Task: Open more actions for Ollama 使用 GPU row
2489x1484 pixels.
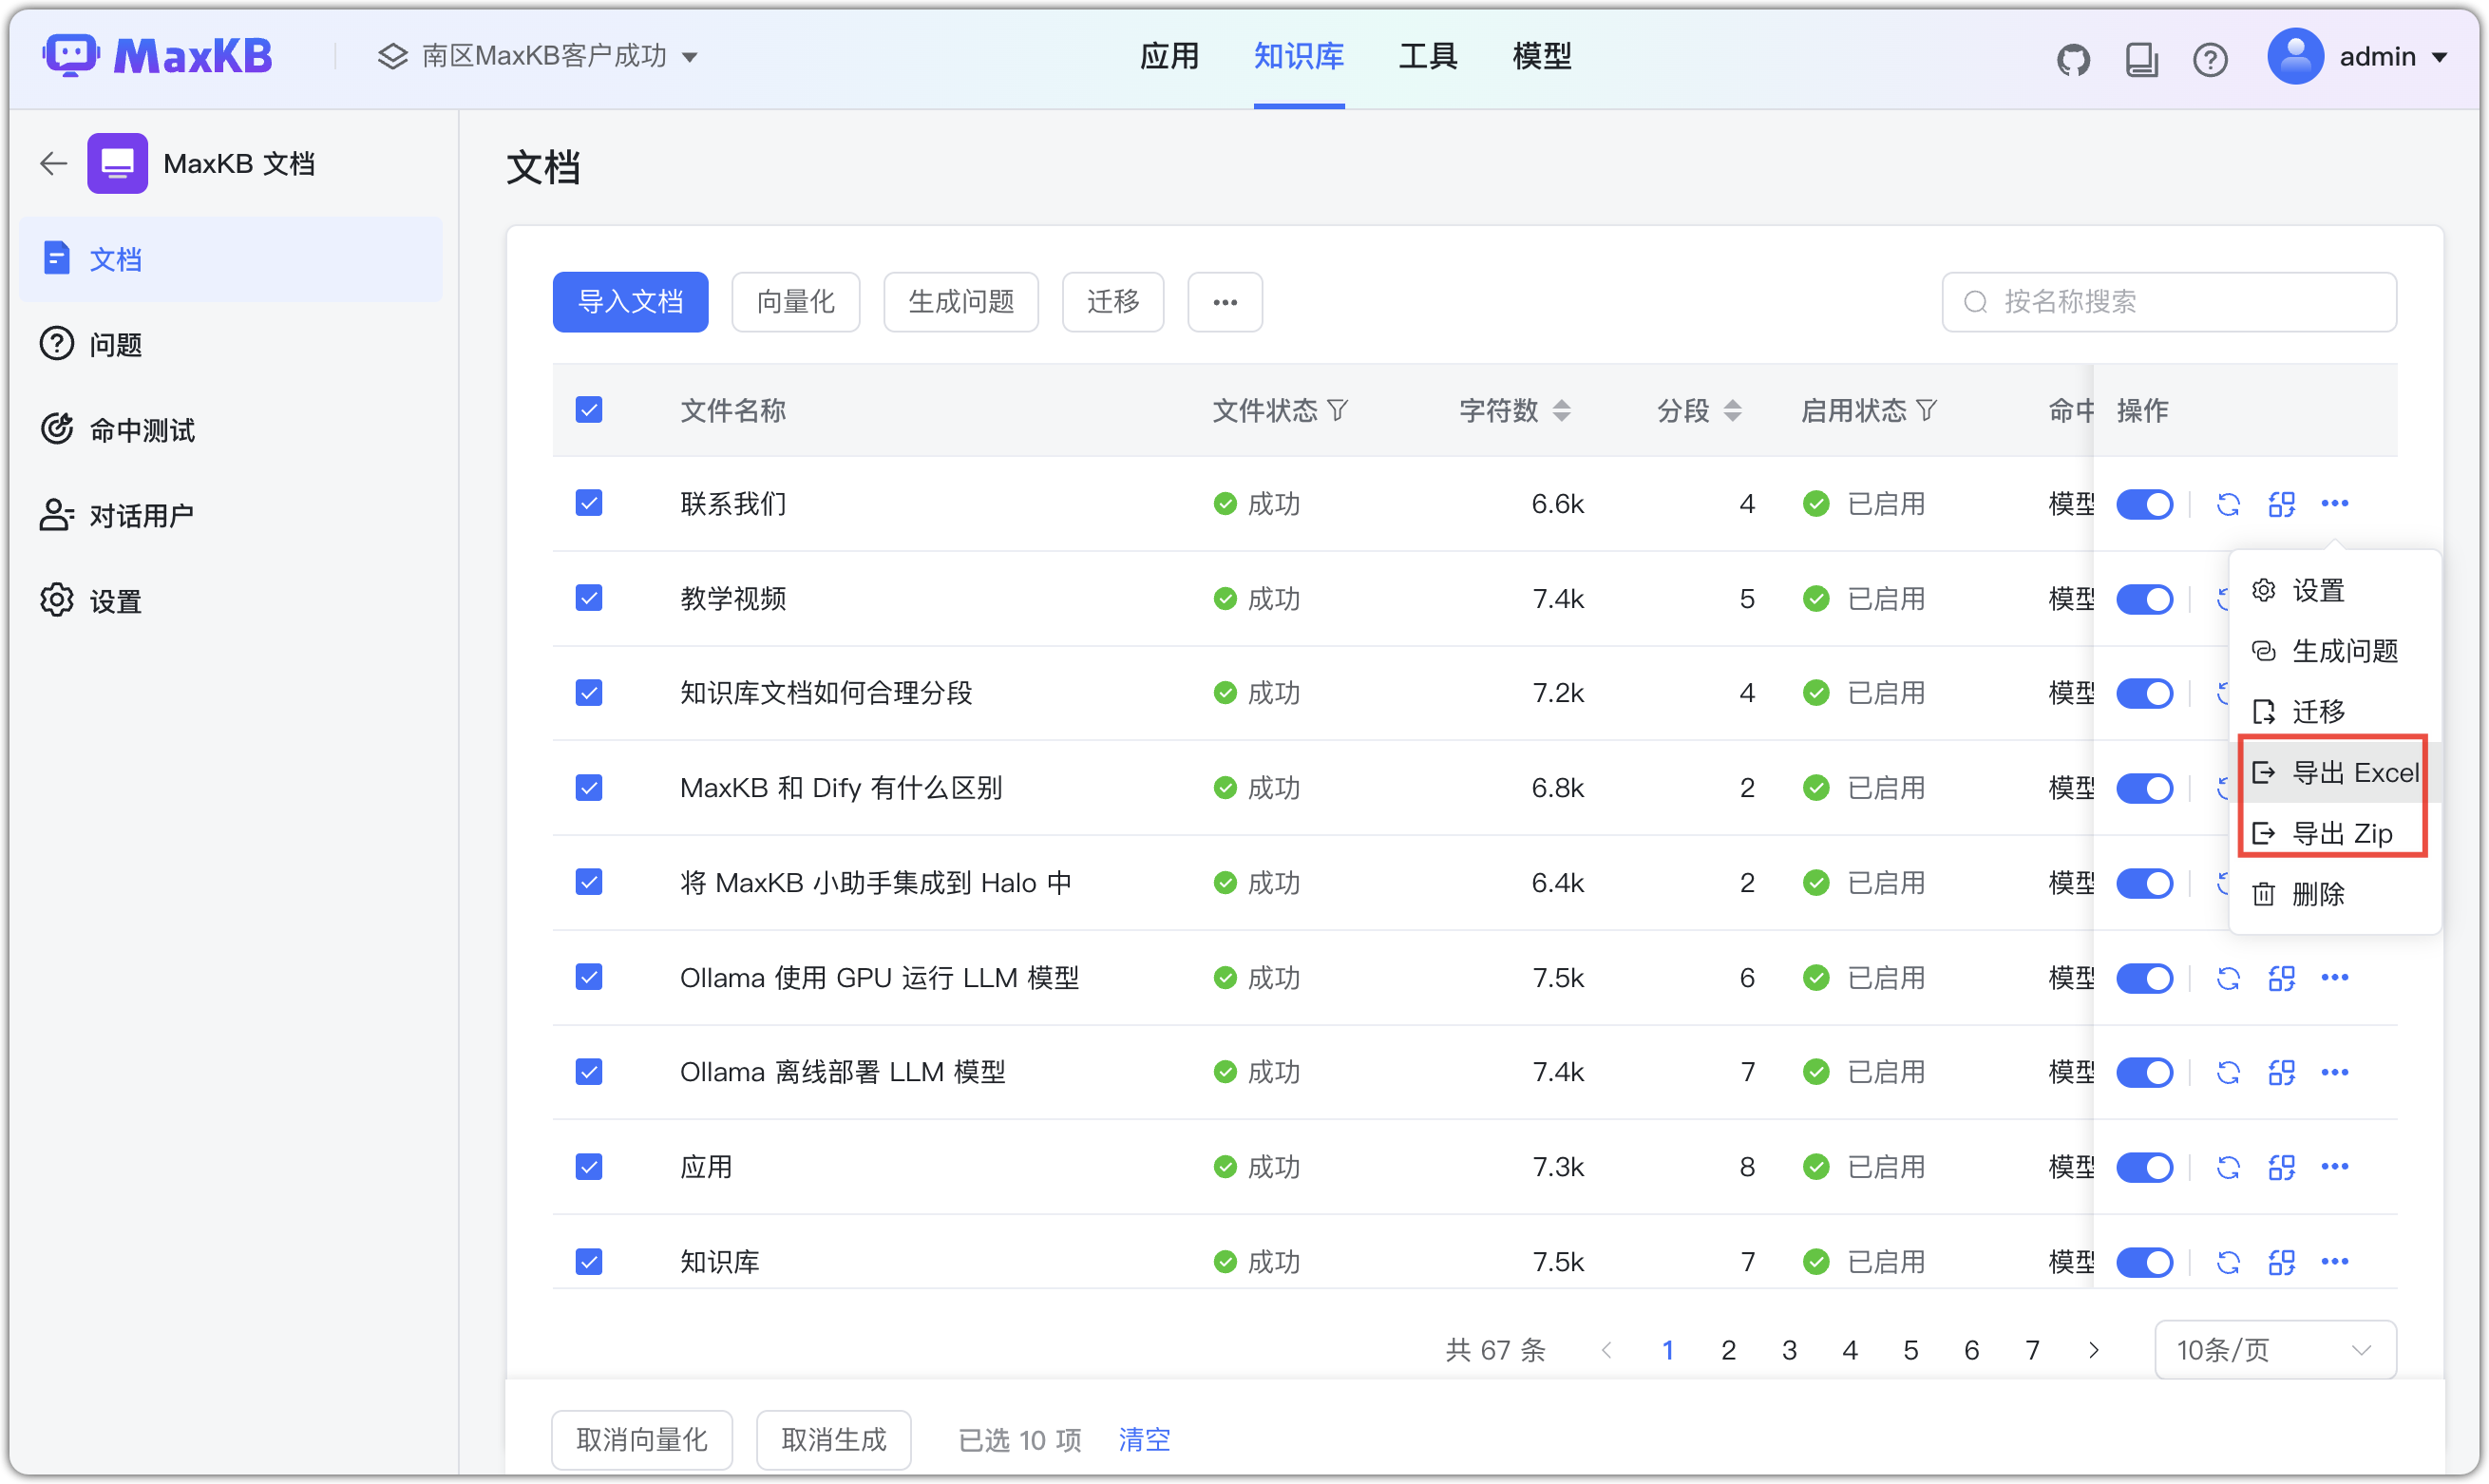Action: point(2334,977)
